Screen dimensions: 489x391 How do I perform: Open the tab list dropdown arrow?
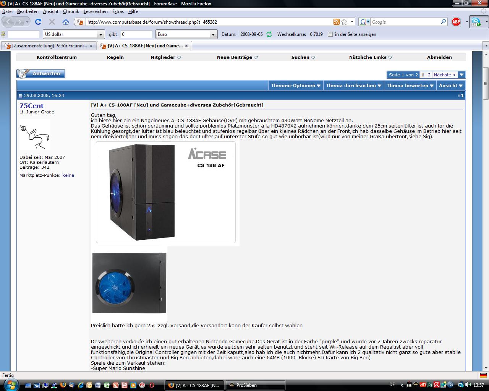tap(486, 46)
